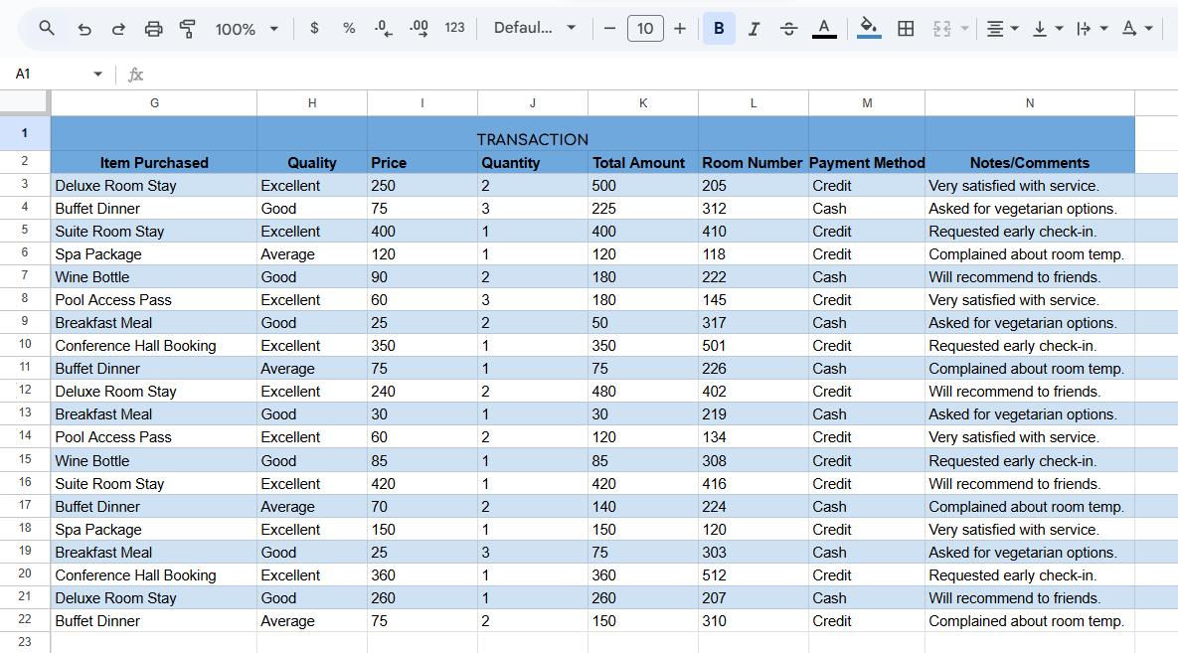
Task: Select column G header
Action: pos(154,102)
